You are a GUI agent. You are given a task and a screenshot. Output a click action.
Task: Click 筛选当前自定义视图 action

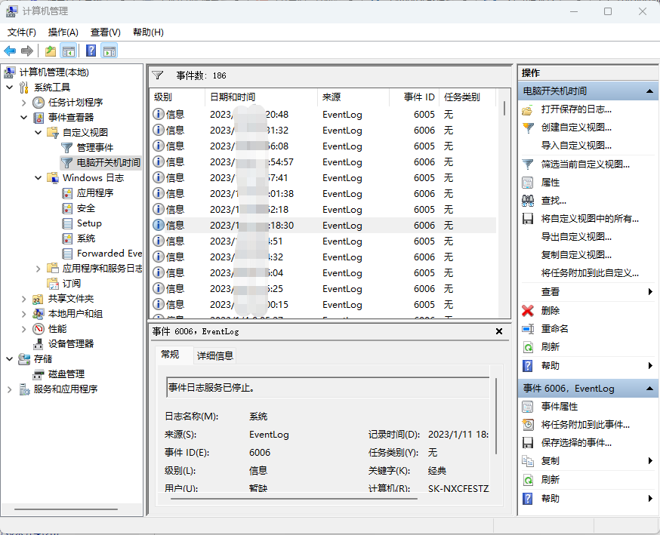585,164
